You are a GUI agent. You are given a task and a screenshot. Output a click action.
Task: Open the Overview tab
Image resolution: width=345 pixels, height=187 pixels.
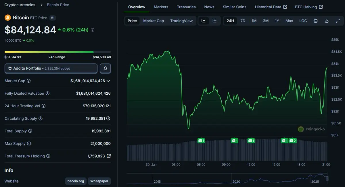pos(137,7)
